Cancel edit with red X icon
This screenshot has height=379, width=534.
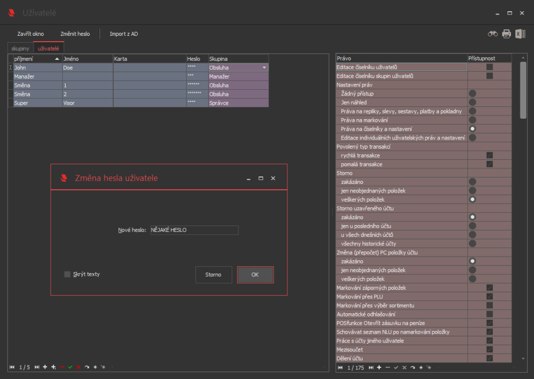(x=78, y=367)
